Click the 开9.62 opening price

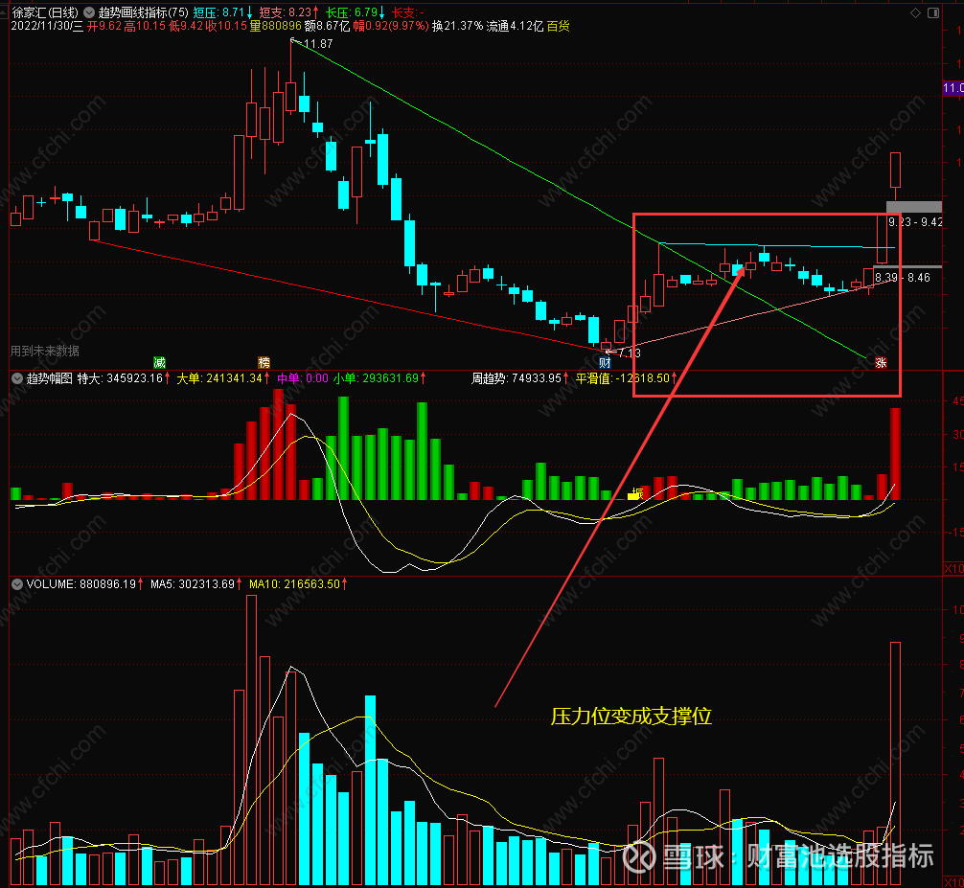[x=104, y=26]
